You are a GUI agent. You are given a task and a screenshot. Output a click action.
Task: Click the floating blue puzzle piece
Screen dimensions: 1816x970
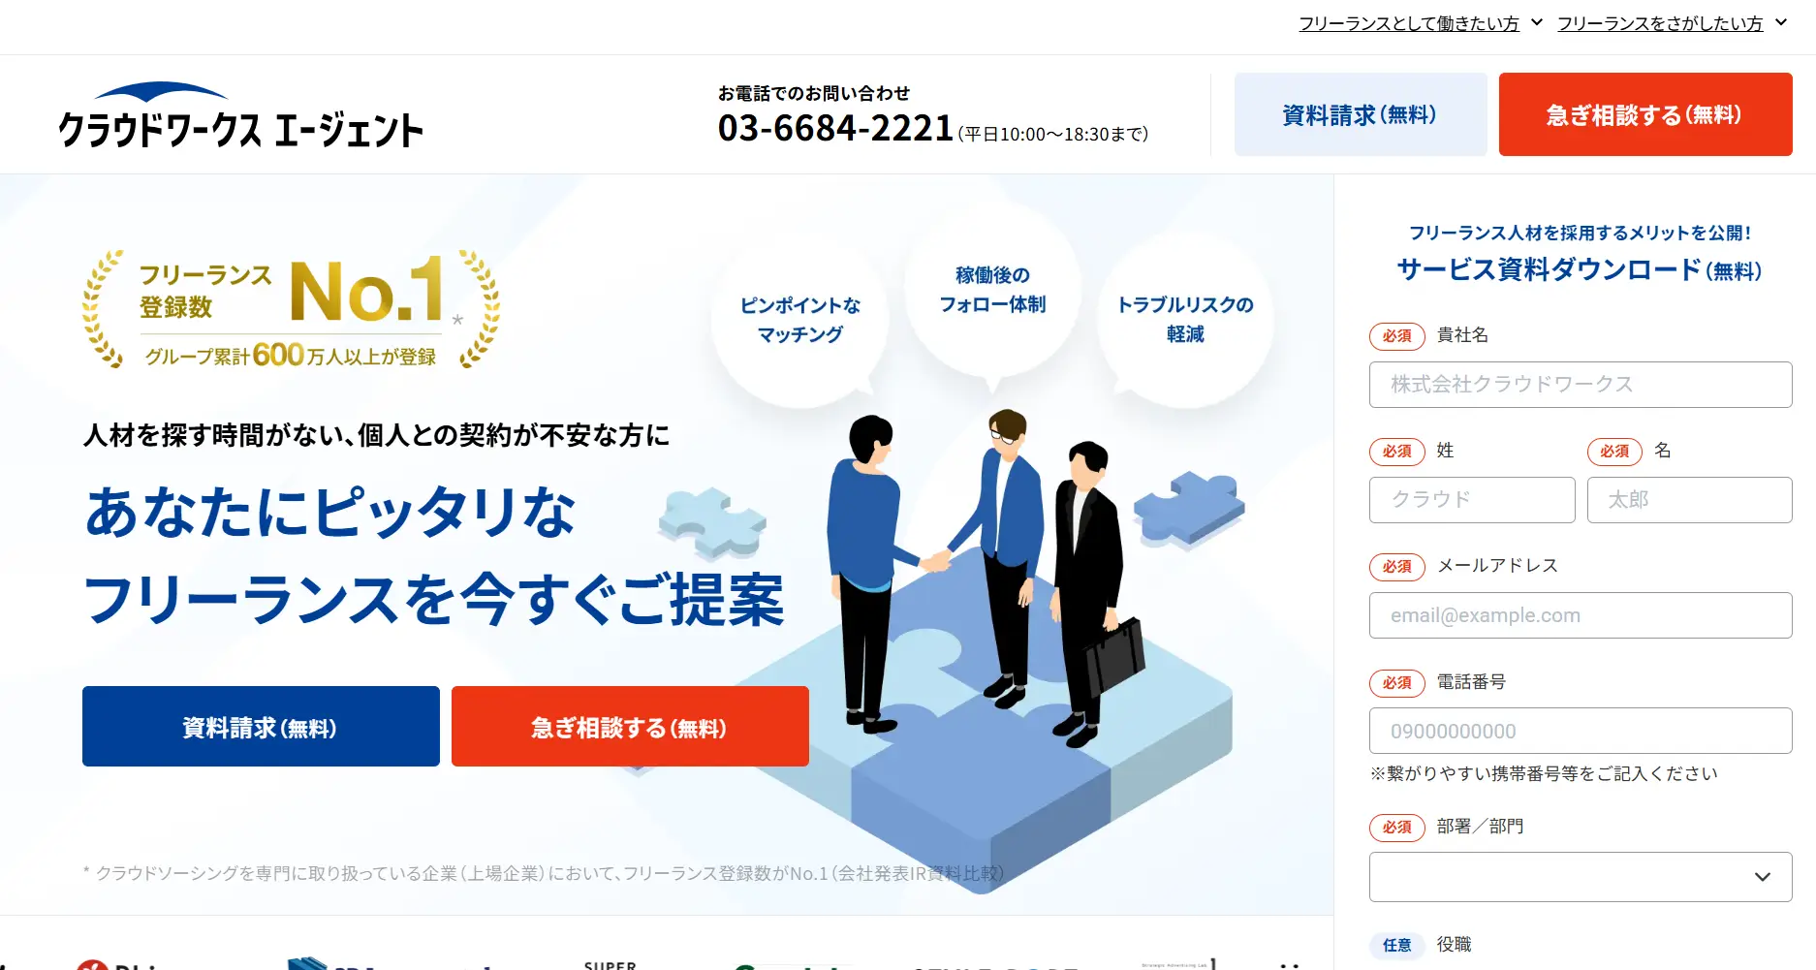(x=1189, y=508)
